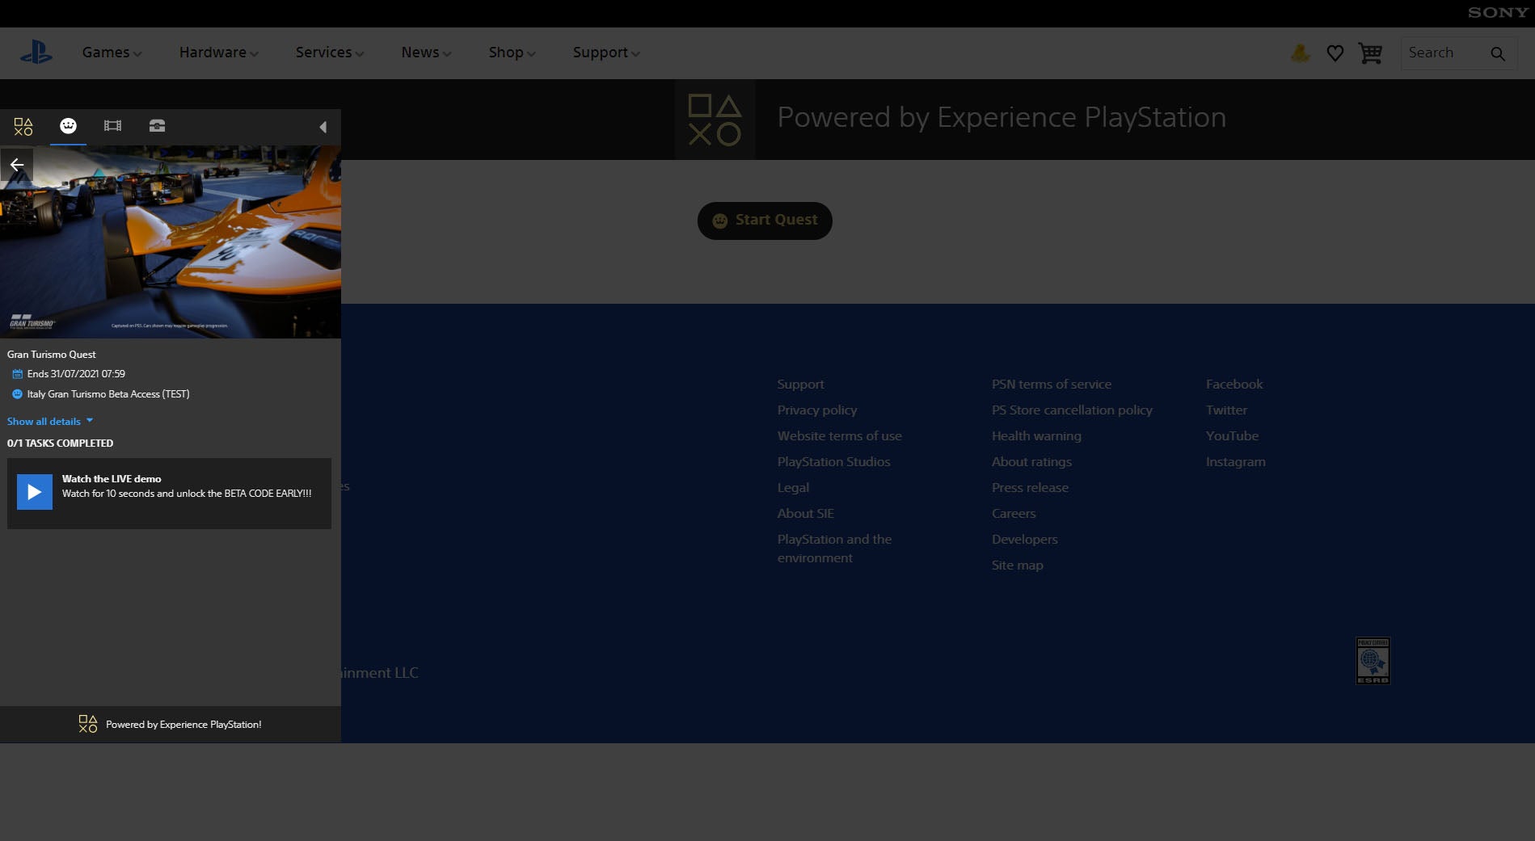Open the Facebook footer link
This screenshot has height=841, width=1535.
(1234, 385)
